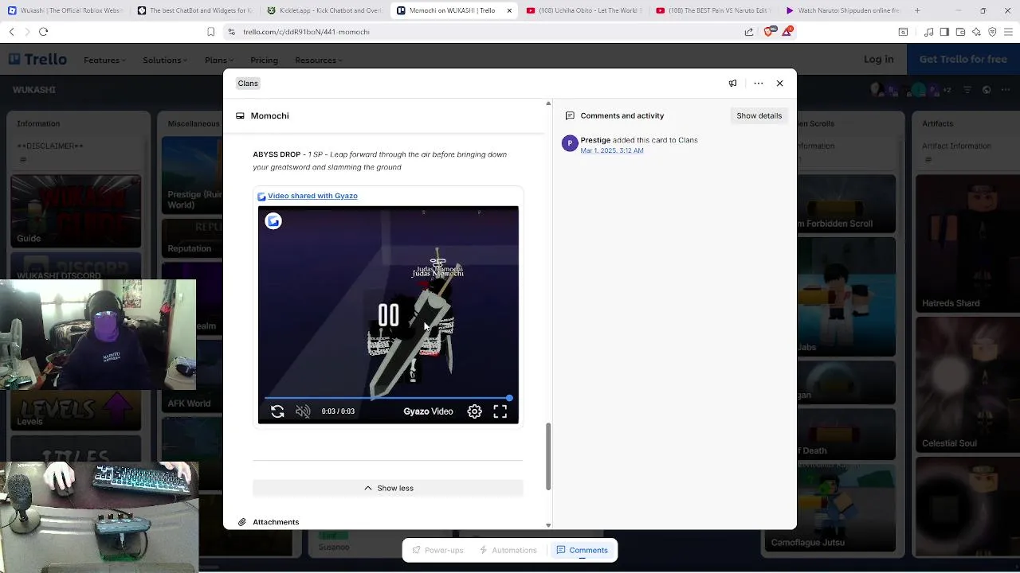The image size is (1020, 573).
Task: Click the Attachments section heading
Action: (x=276, y=522)
